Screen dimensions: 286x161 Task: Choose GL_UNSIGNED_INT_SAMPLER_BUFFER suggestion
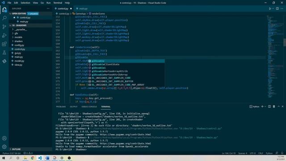click(x=126, y=81)
